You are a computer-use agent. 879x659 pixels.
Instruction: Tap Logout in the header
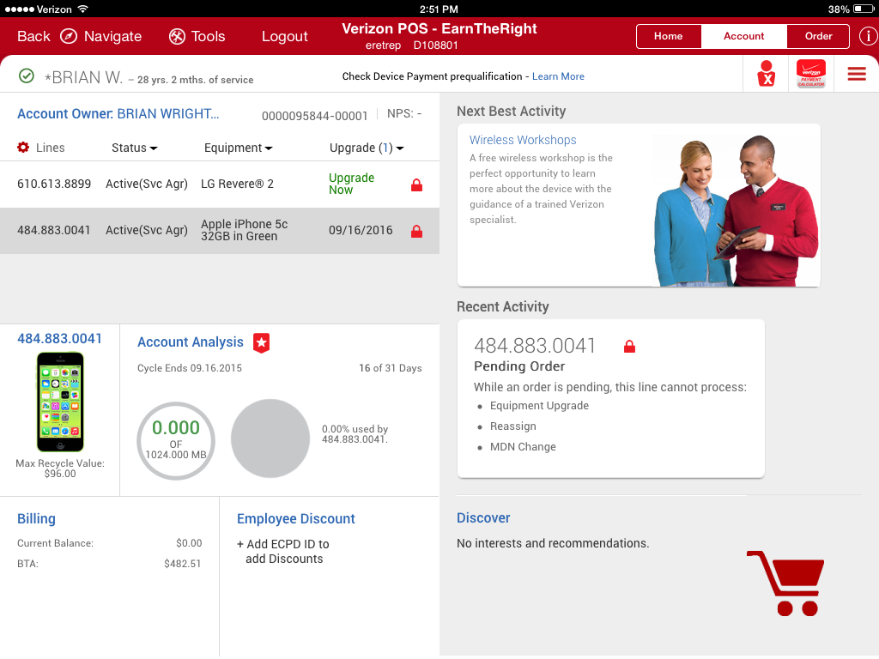click(284, 36)
